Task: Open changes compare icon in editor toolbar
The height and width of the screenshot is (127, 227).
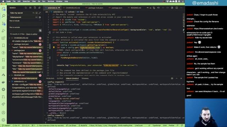Action: [x=154, y=8]
